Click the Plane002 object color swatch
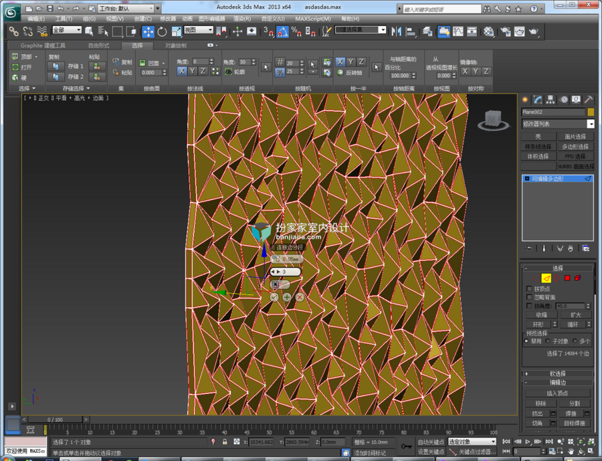Screen dimensions: 602x461 coord(591,112)
